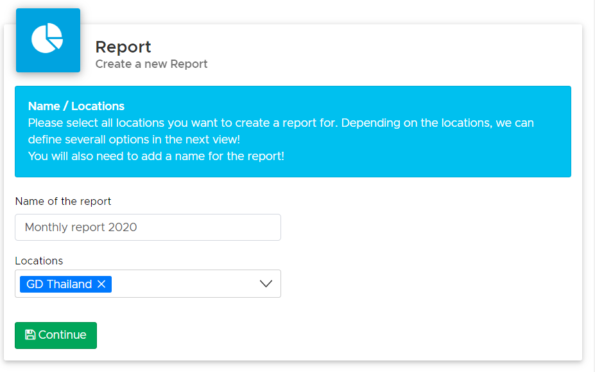Expand the Locations dropdown arrow
The image size is (595, 372).
click(266, 284)
